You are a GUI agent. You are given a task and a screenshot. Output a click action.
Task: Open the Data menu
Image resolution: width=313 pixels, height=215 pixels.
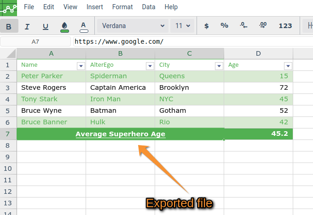click(x=149, y=7)
